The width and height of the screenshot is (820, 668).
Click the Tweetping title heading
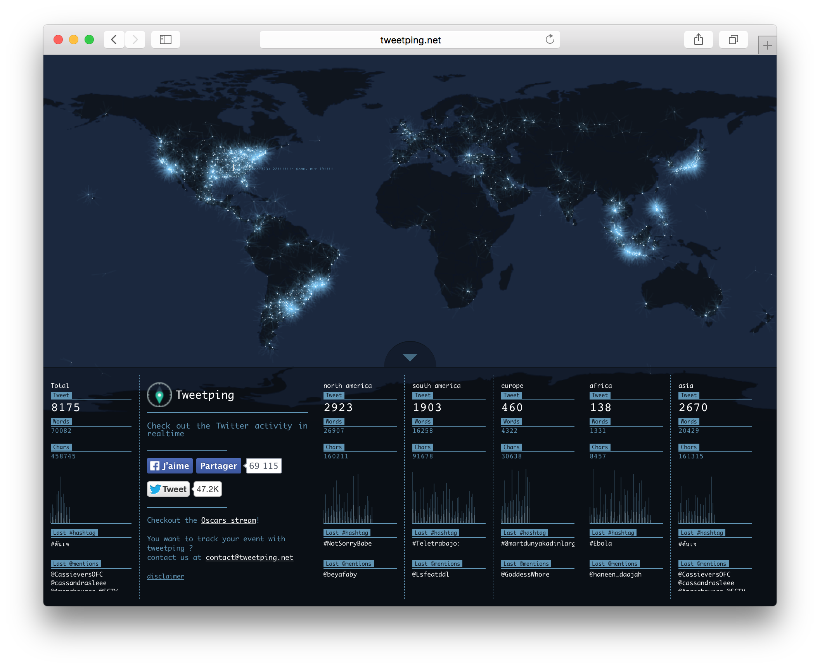point(205,395)
